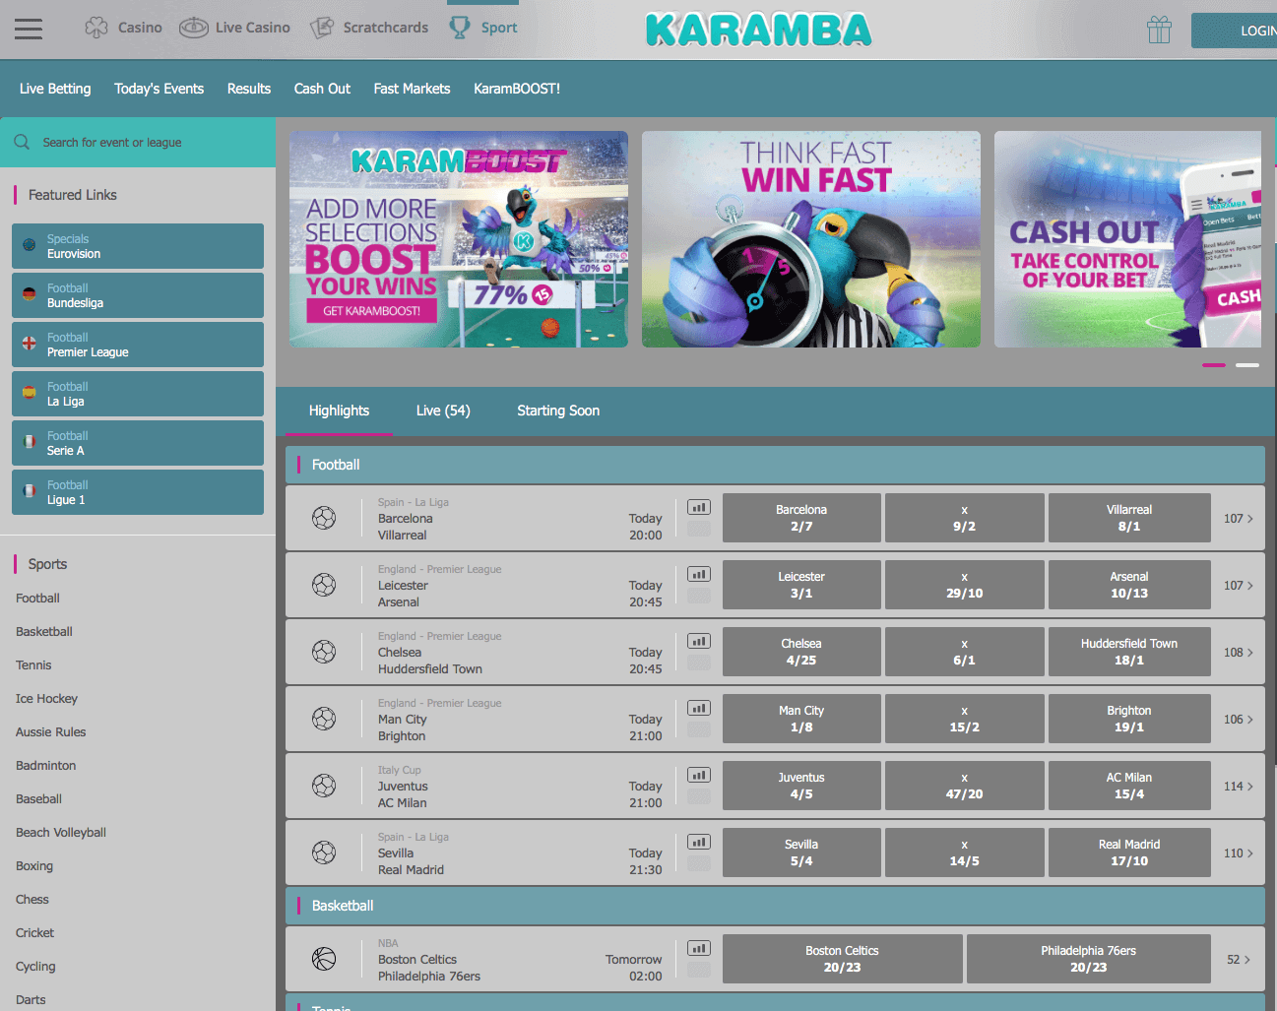Image resolution: width=1277 pixels, height=1011 pixels.
Task: Click football icon for Juventus AC Milan
Action: 324,786
